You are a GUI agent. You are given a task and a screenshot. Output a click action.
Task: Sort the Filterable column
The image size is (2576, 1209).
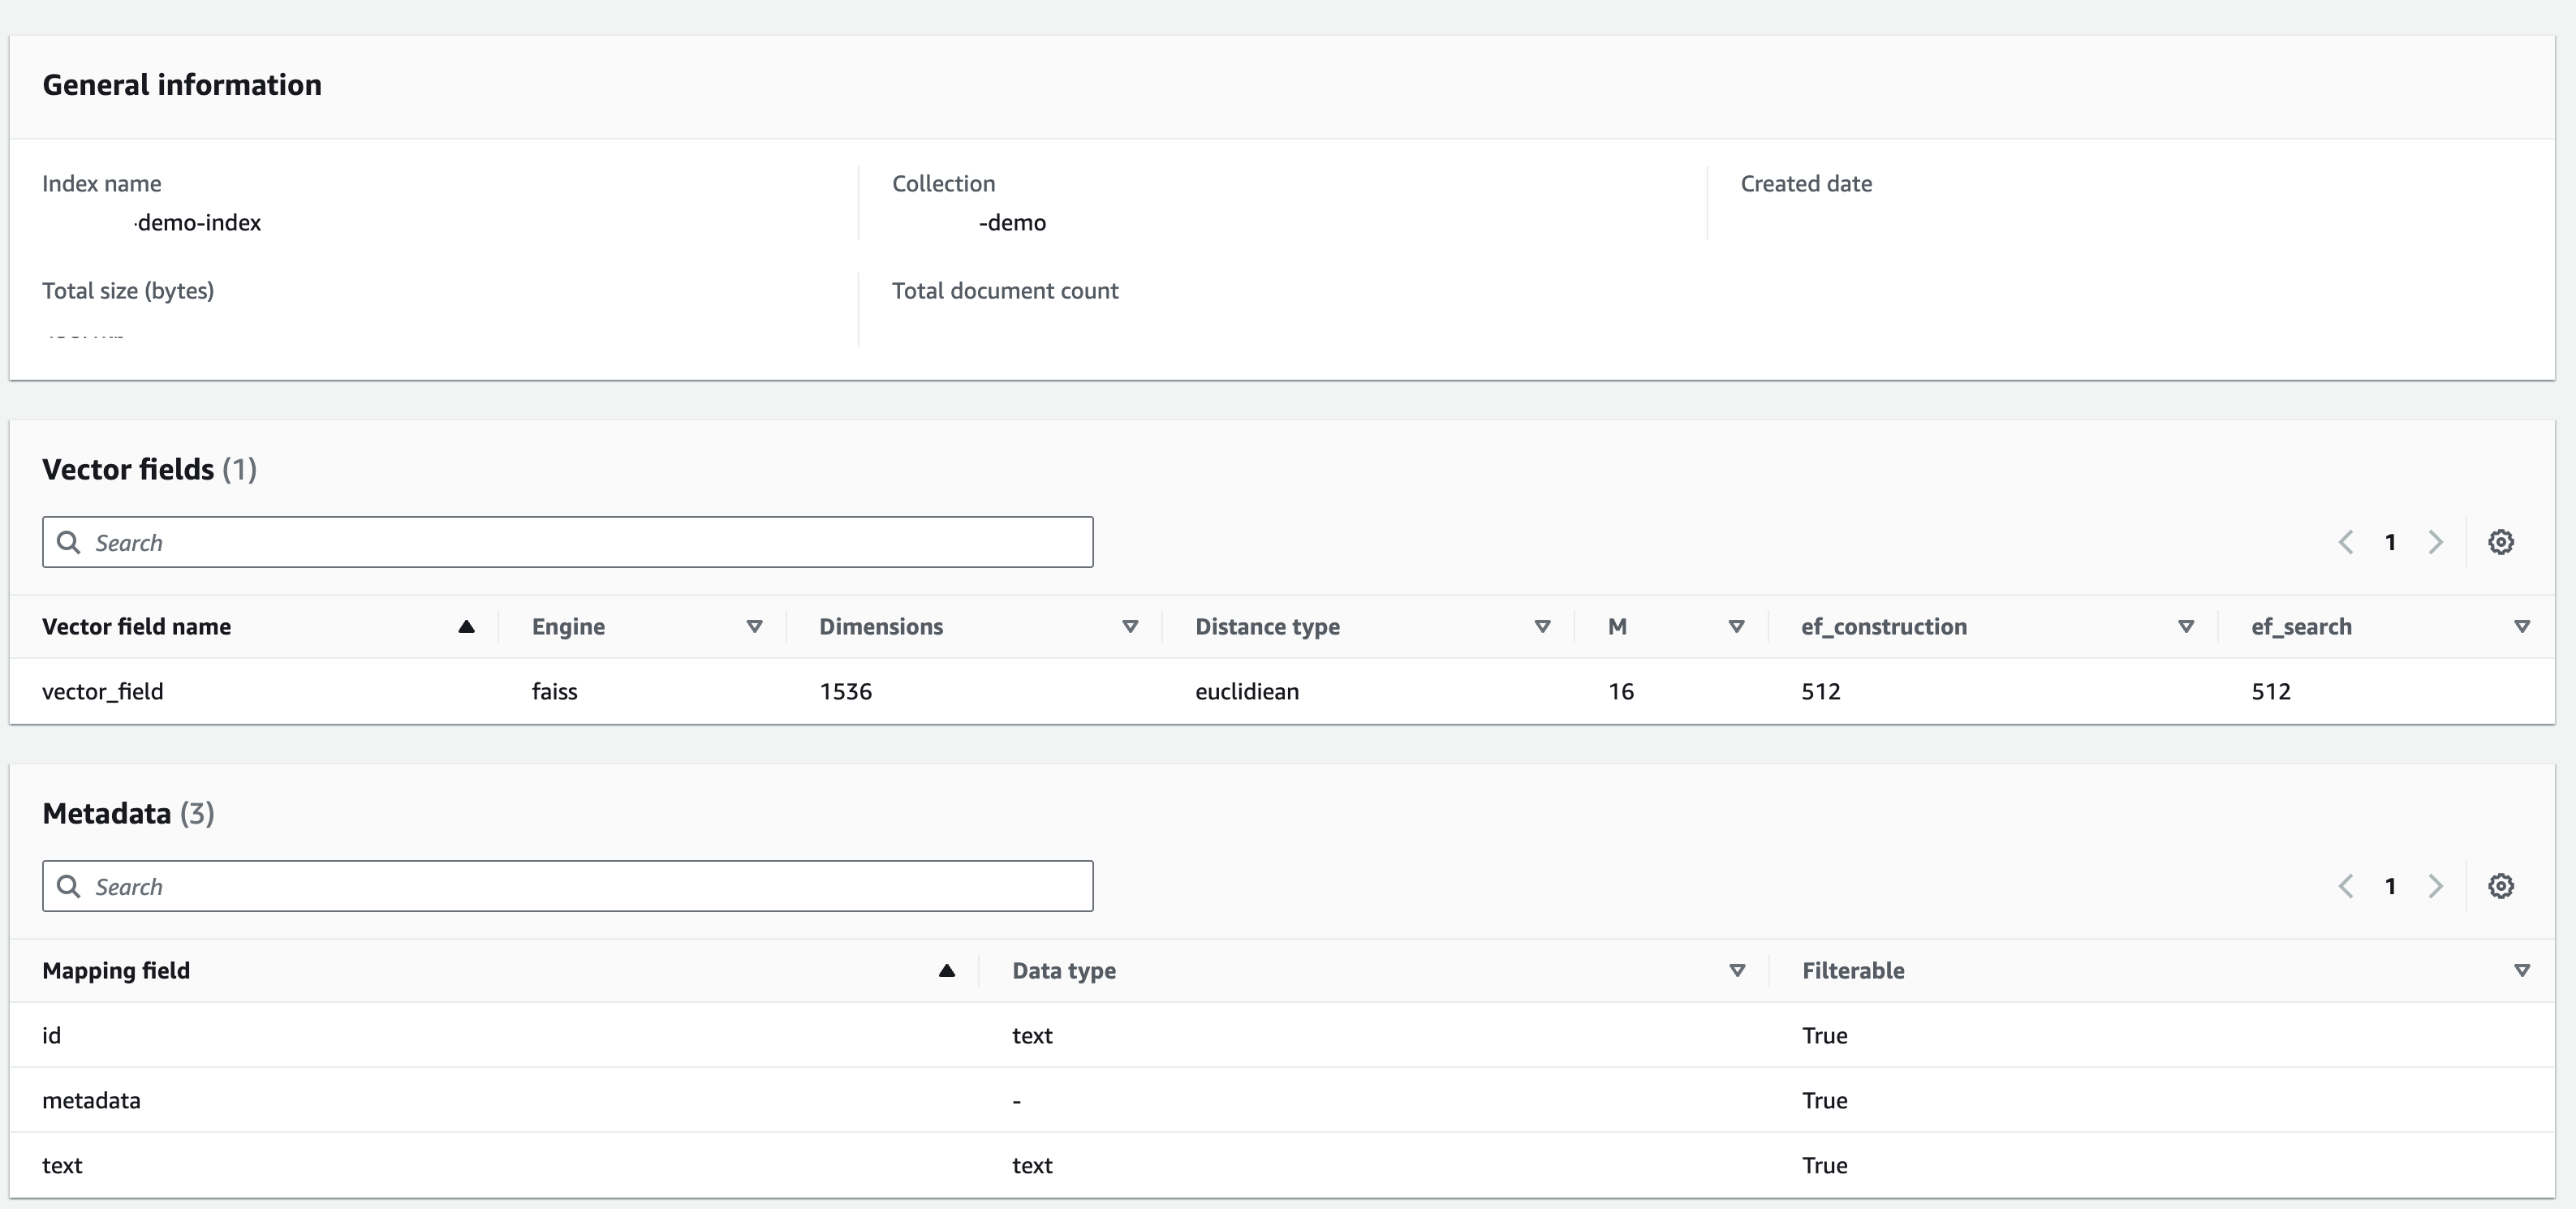click(x=2522, y=971)
